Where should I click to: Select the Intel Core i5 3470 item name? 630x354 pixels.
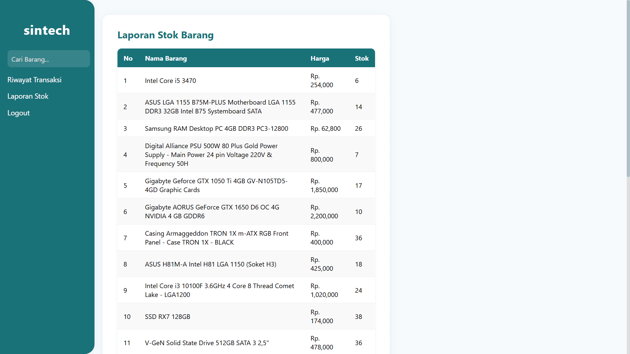point(170,81)
